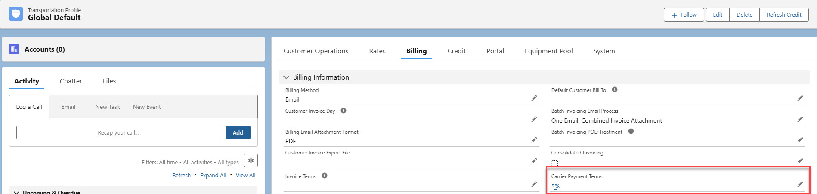Show info tooltip for Customer Invoice Day

(344, 111)
